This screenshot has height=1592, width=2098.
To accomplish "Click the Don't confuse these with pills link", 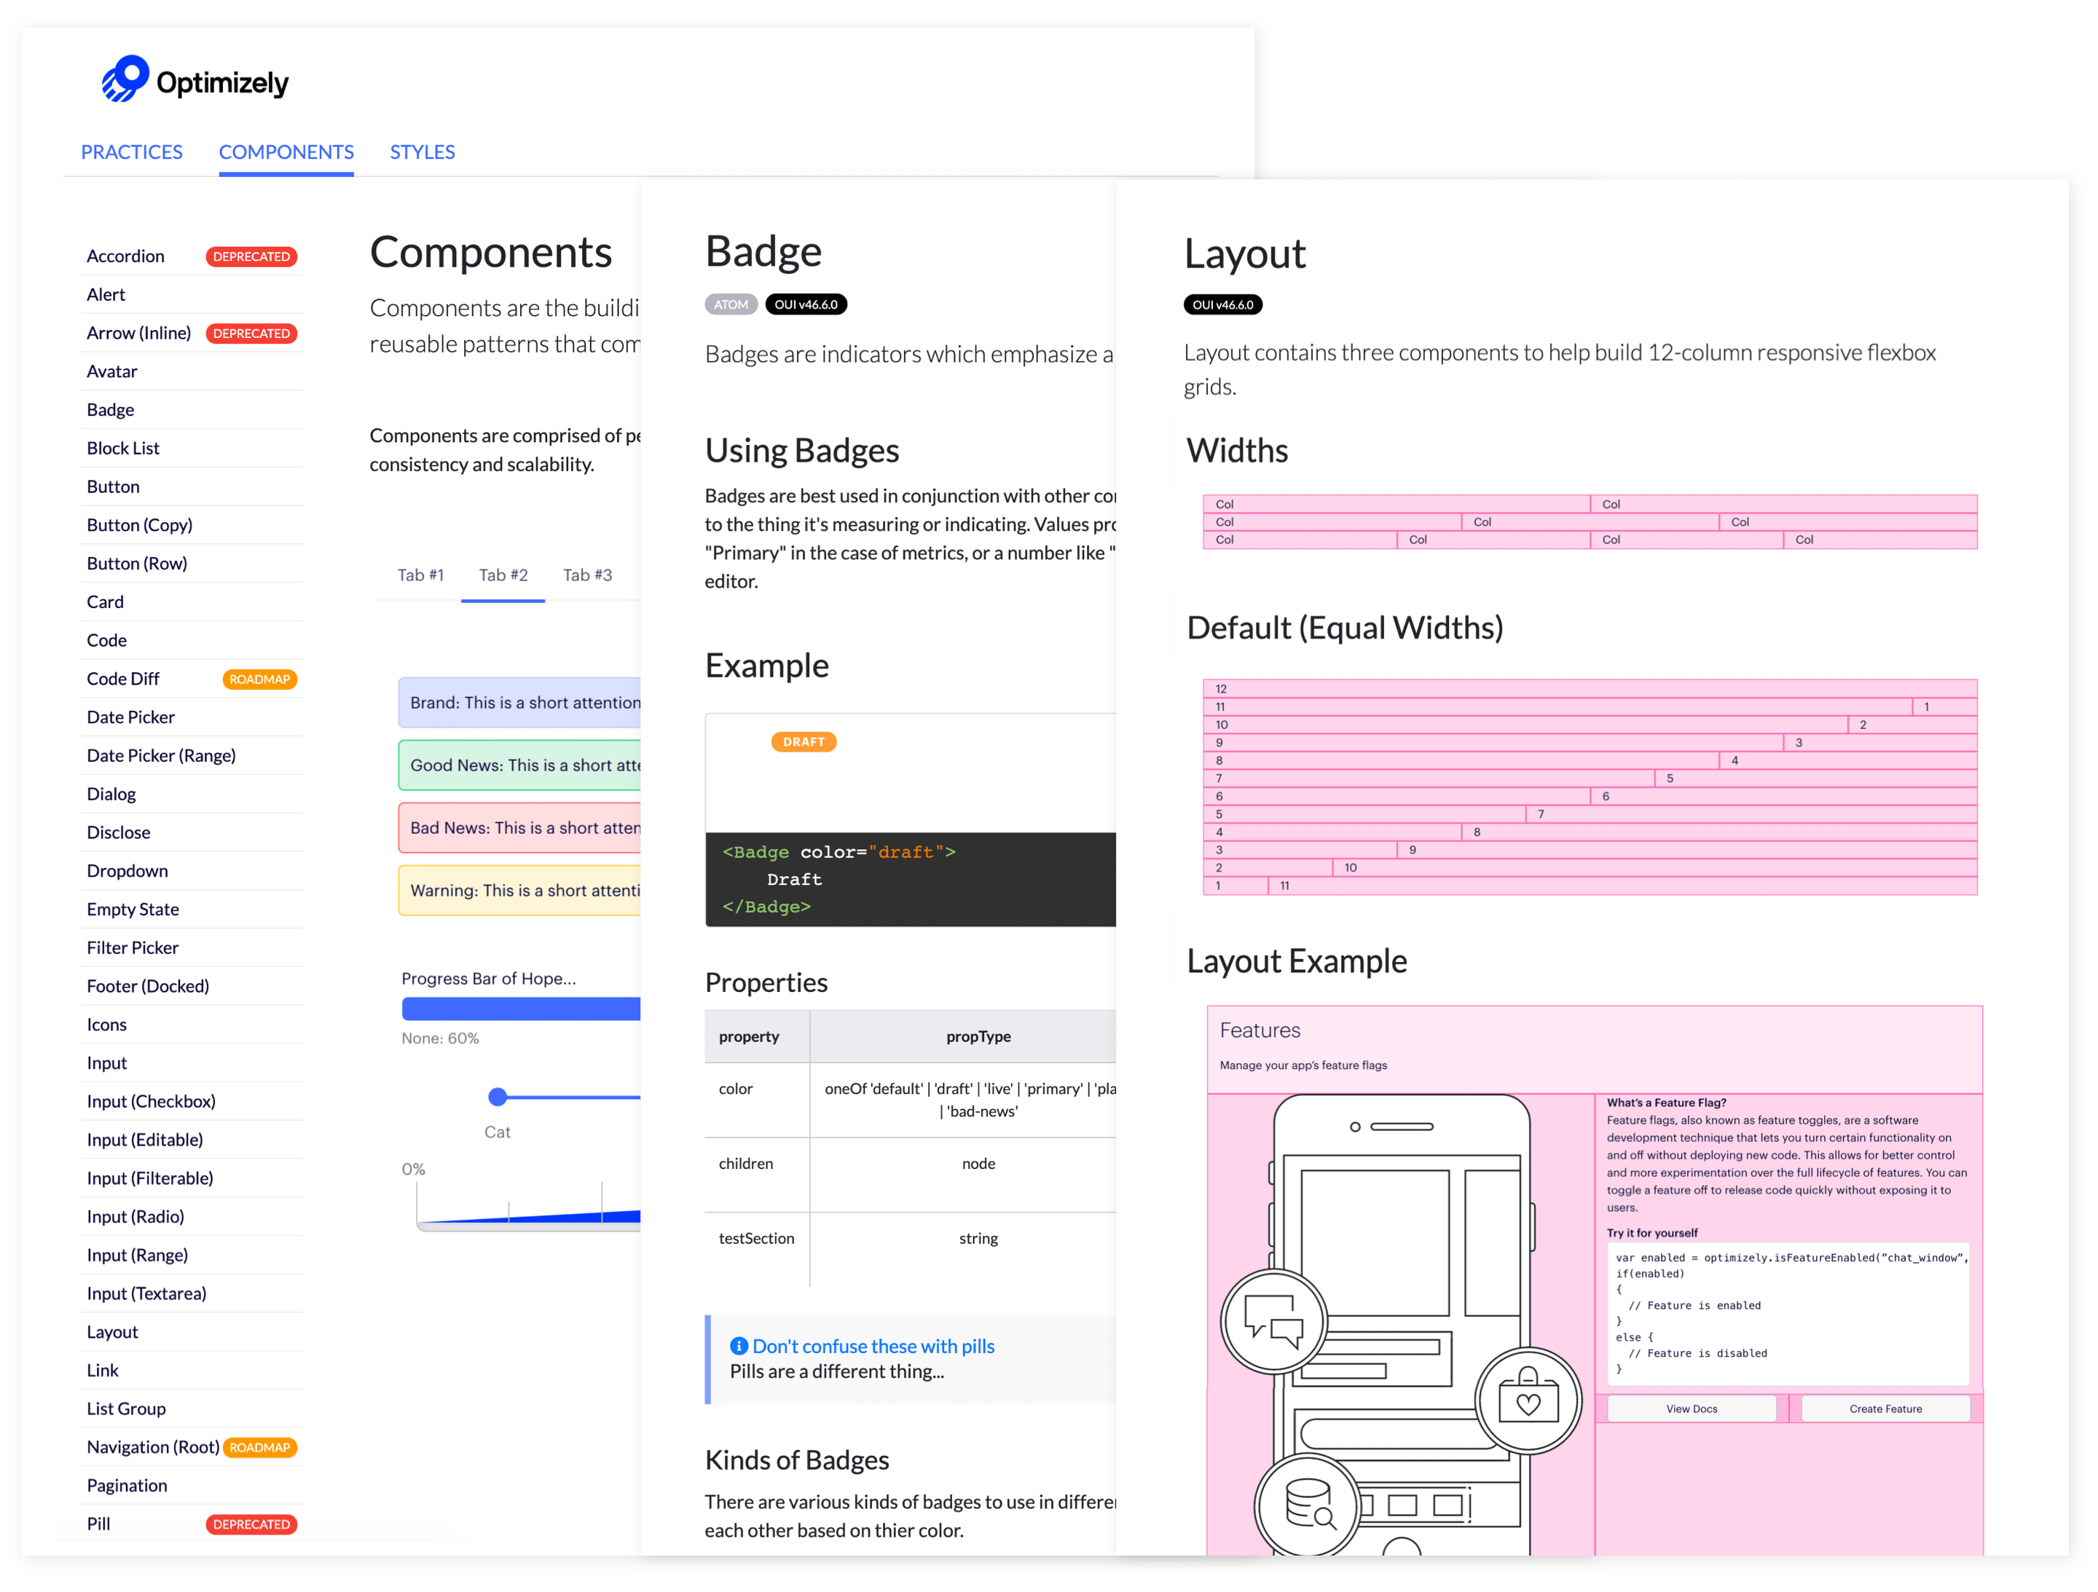I will 873,1347.
